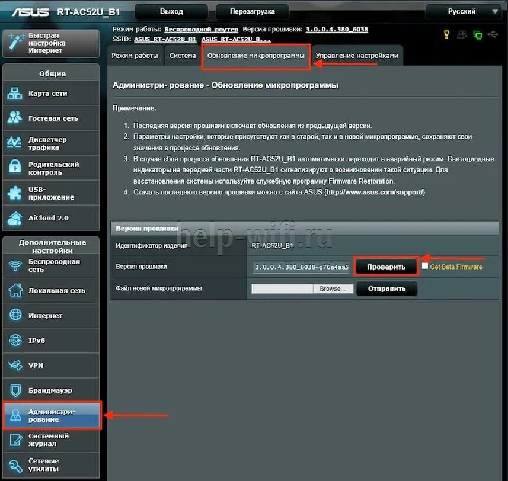This screenshot has height=481, width=508.
Task: Open Гостевая сеть menu item
Action: (51, 118)
